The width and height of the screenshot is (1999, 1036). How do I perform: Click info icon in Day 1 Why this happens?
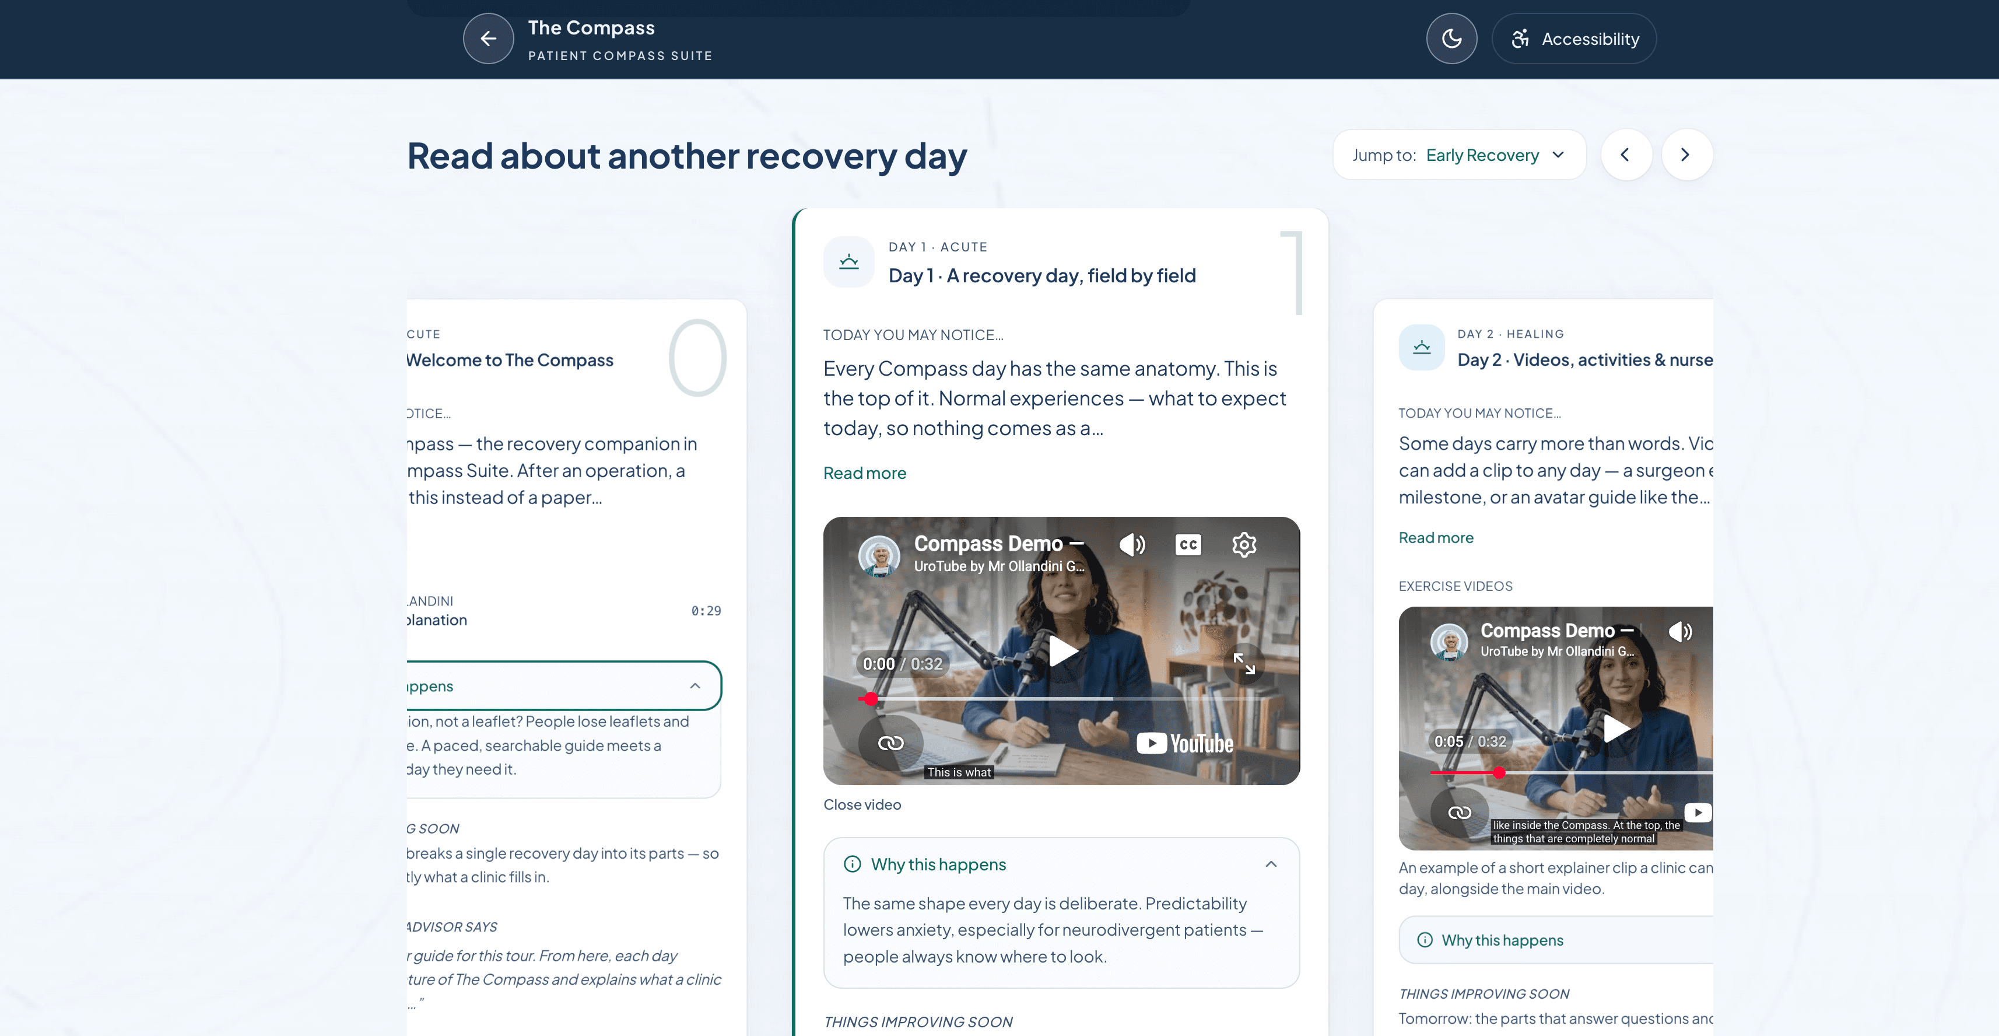(x=852, y=864)
